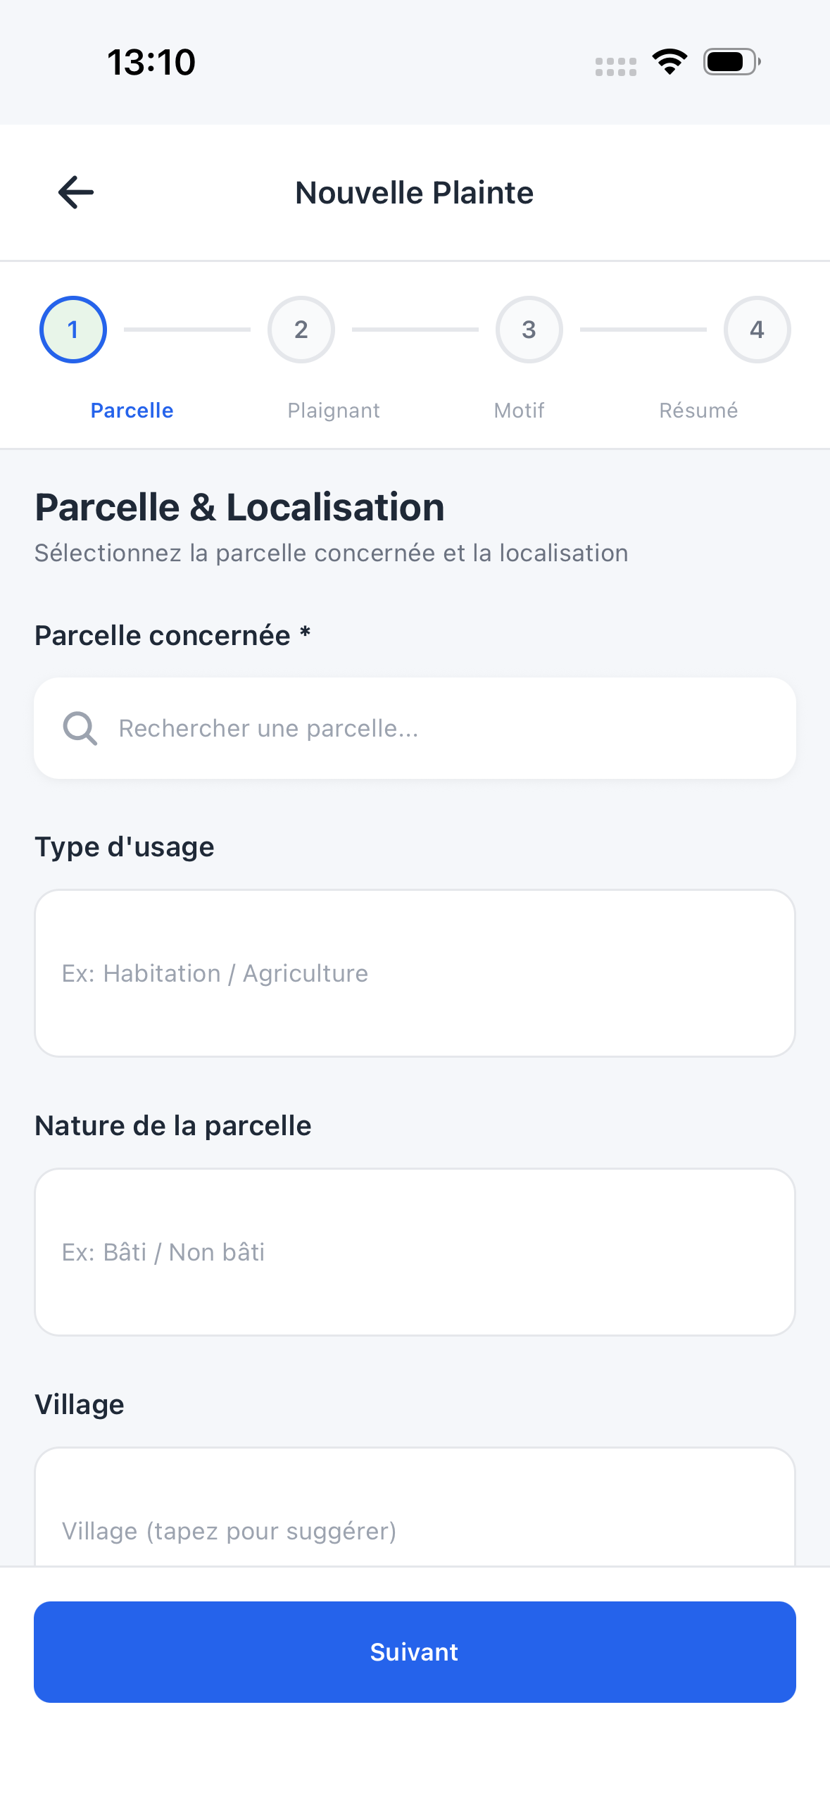Screen dimensions: 830x1800
Task: Tap the Nouvelle Plainte title
Action: click(x=415, y=193)
